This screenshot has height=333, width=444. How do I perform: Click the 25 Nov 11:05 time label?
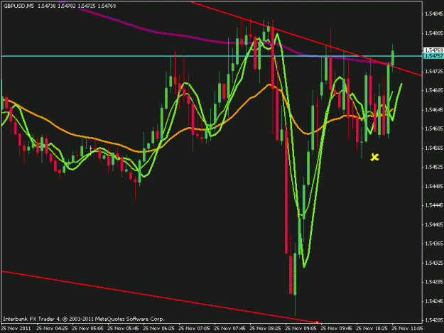click(408, 329)
